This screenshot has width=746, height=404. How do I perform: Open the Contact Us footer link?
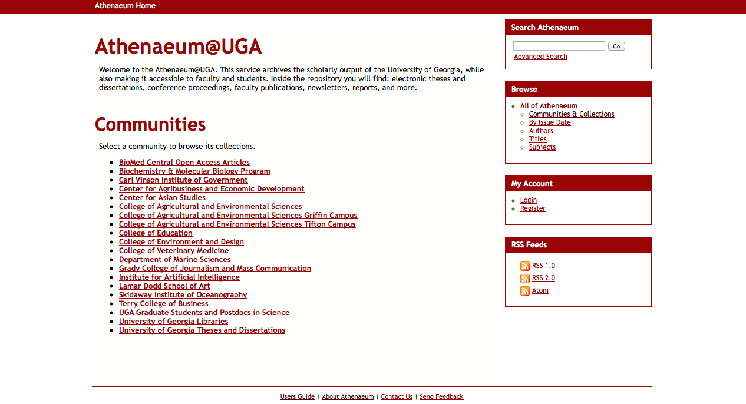tap(397, 397)
